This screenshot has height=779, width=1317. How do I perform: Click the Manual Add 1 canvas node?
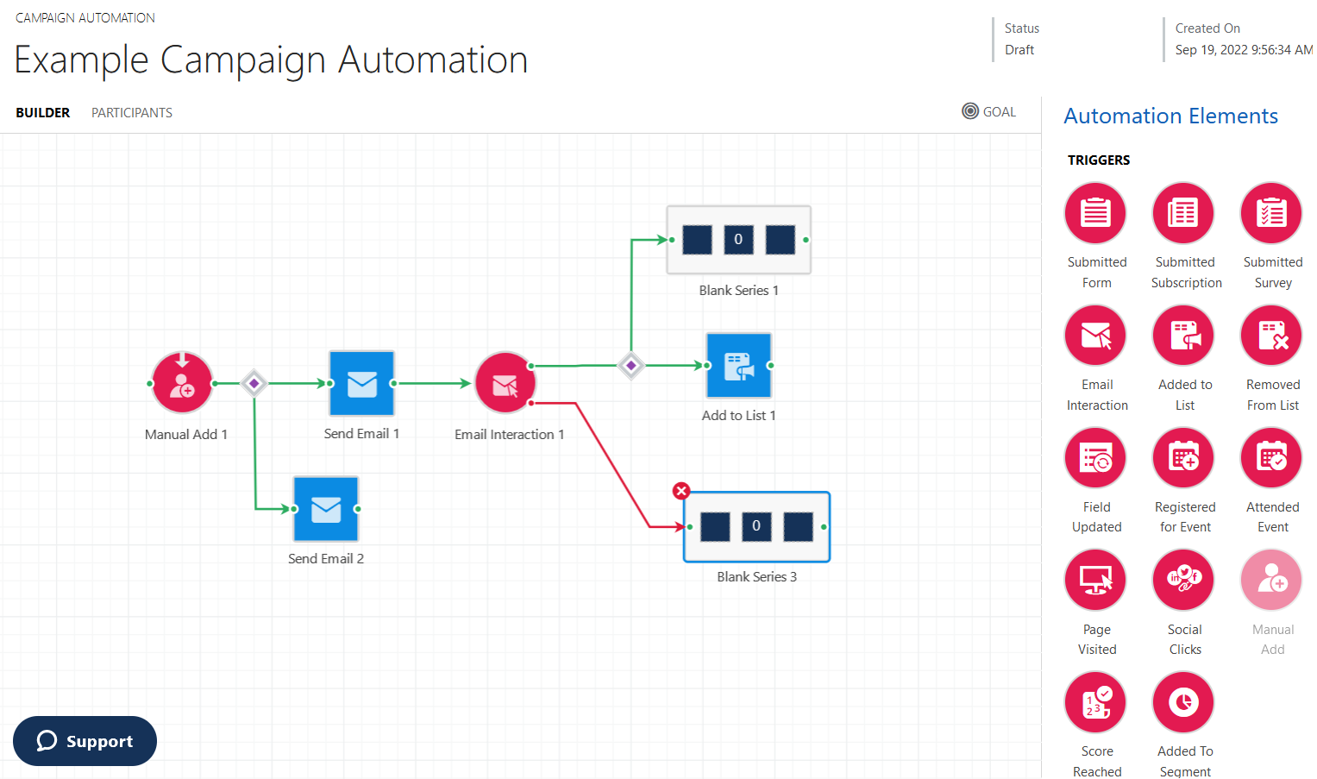[182, 383]
